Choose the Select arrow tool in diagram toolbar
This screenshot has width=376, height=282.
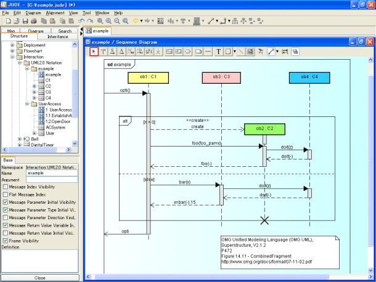click(94, 52)
